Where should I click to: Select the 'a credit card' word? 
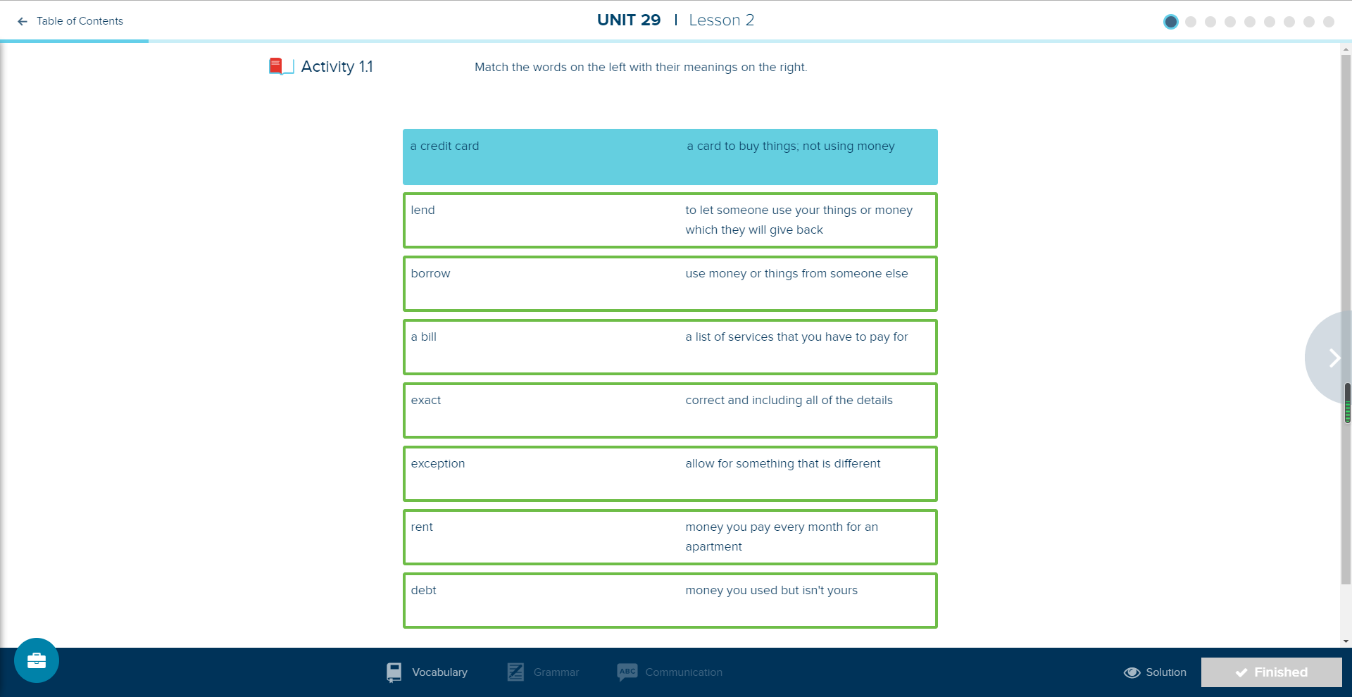pyautogui.click(x=444, y=146)
